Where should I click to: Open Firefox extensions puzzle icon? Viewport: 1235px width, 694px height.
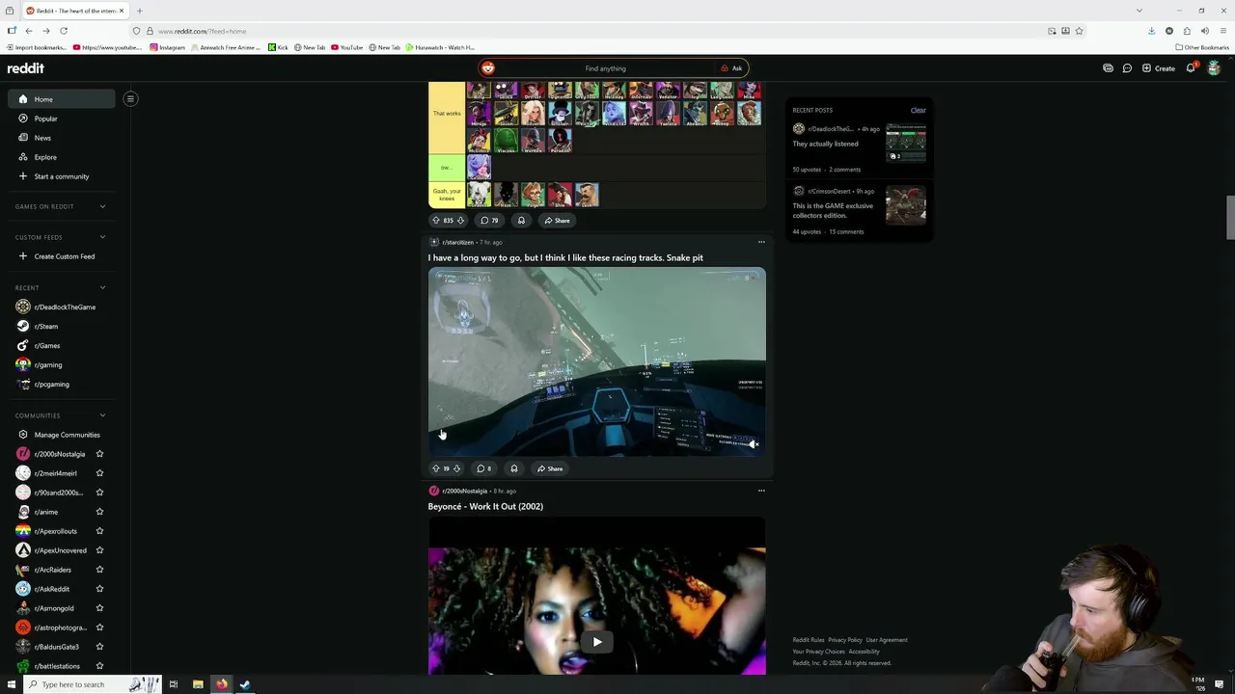point(1187,31)
